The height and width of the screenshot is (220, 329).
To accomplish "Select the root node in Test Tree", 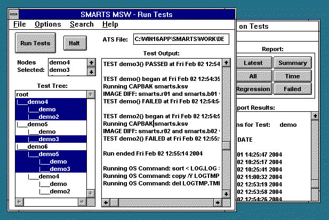I will coord(22,94).
